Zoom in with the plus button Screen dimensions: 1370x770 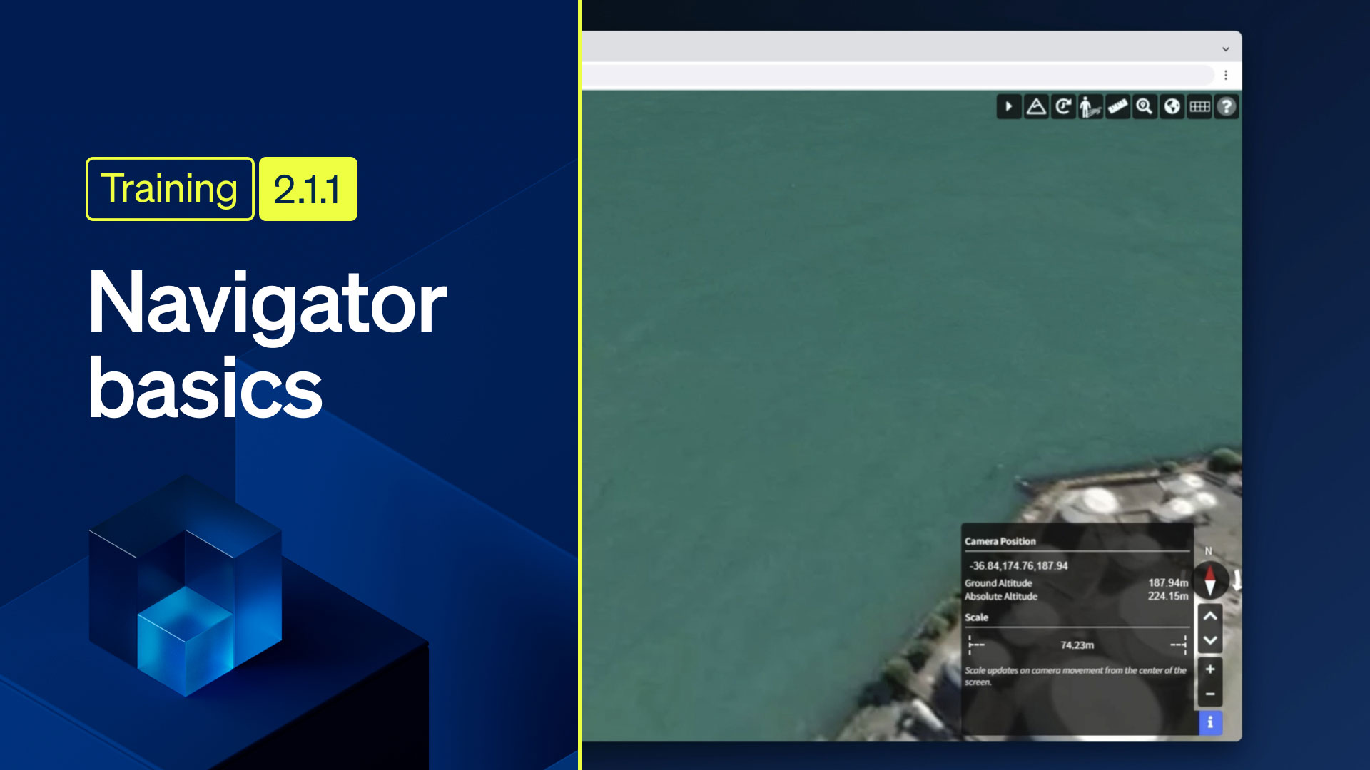1210,669
